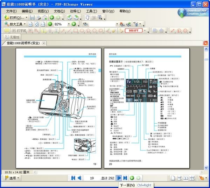Open the search field dropdown arrow
This screenshot has height=188, width=210.
(117, 24)
